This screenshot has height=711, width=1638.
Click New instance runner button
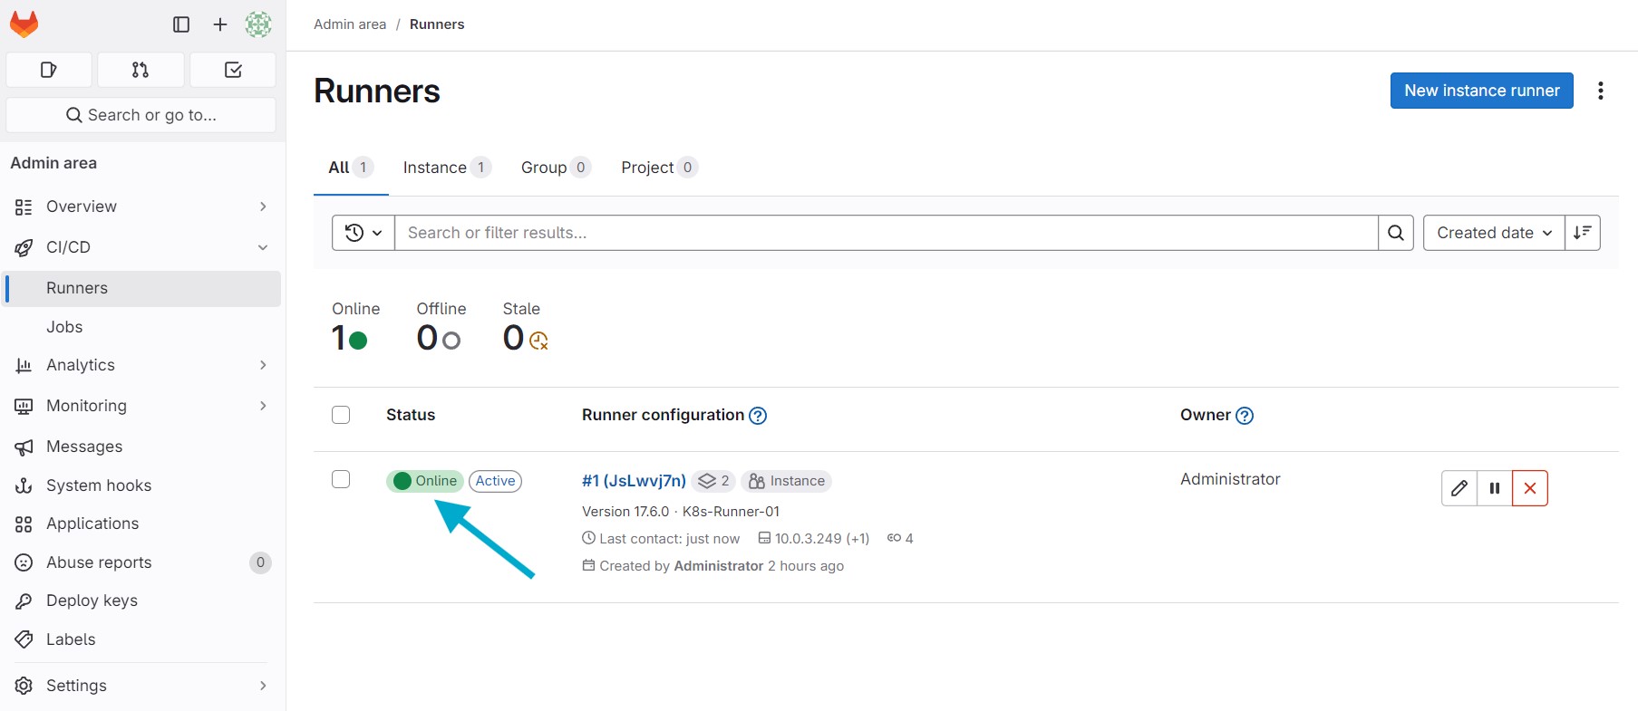click(x=1481, y=91)
